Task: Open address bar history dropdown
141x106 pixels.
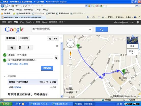Action: pyautogui.click(x=86, y=6)
